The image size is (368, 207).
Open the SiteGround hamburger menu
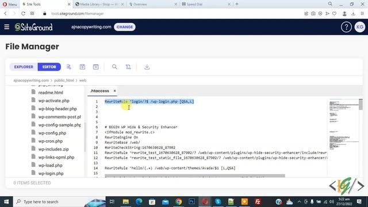click(6, 27)
